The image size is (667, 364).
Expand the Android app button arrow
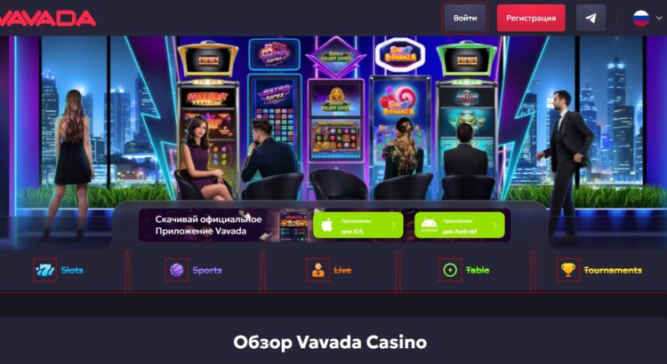(x=494, y=226)
